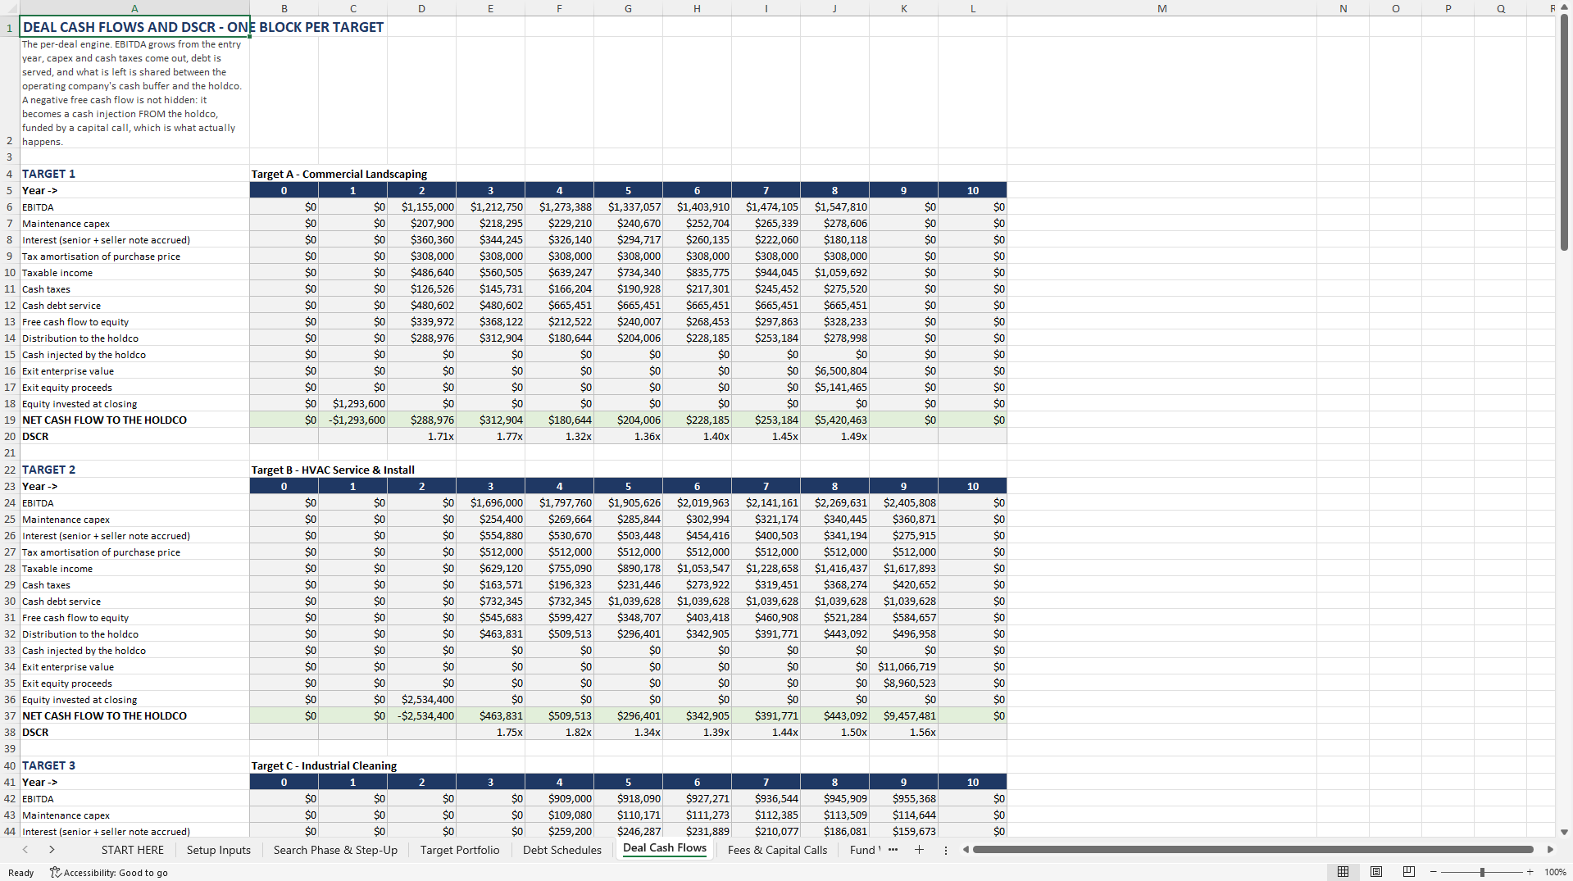Viewport: 1573px width, 881px height.
Task: Set the zoom slider handle
Action: (x=1482, y=872)
